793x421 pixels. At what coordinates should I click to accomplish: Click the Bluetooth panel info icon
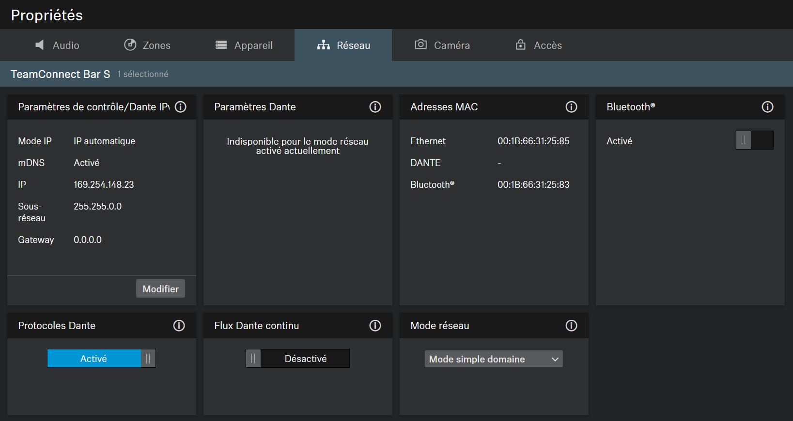[767, 107]
